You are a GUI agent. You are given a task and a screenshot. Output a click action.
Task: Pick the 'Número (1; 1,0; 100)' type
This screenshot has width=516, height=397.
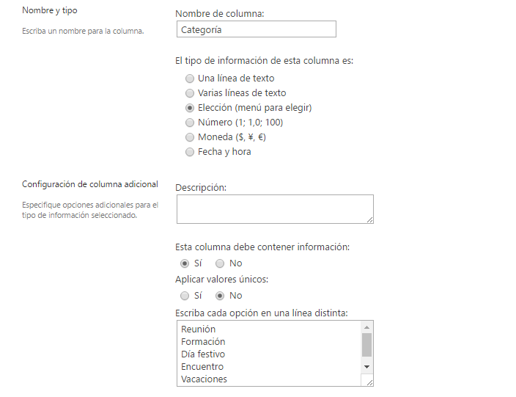click(x=190, y=123)
